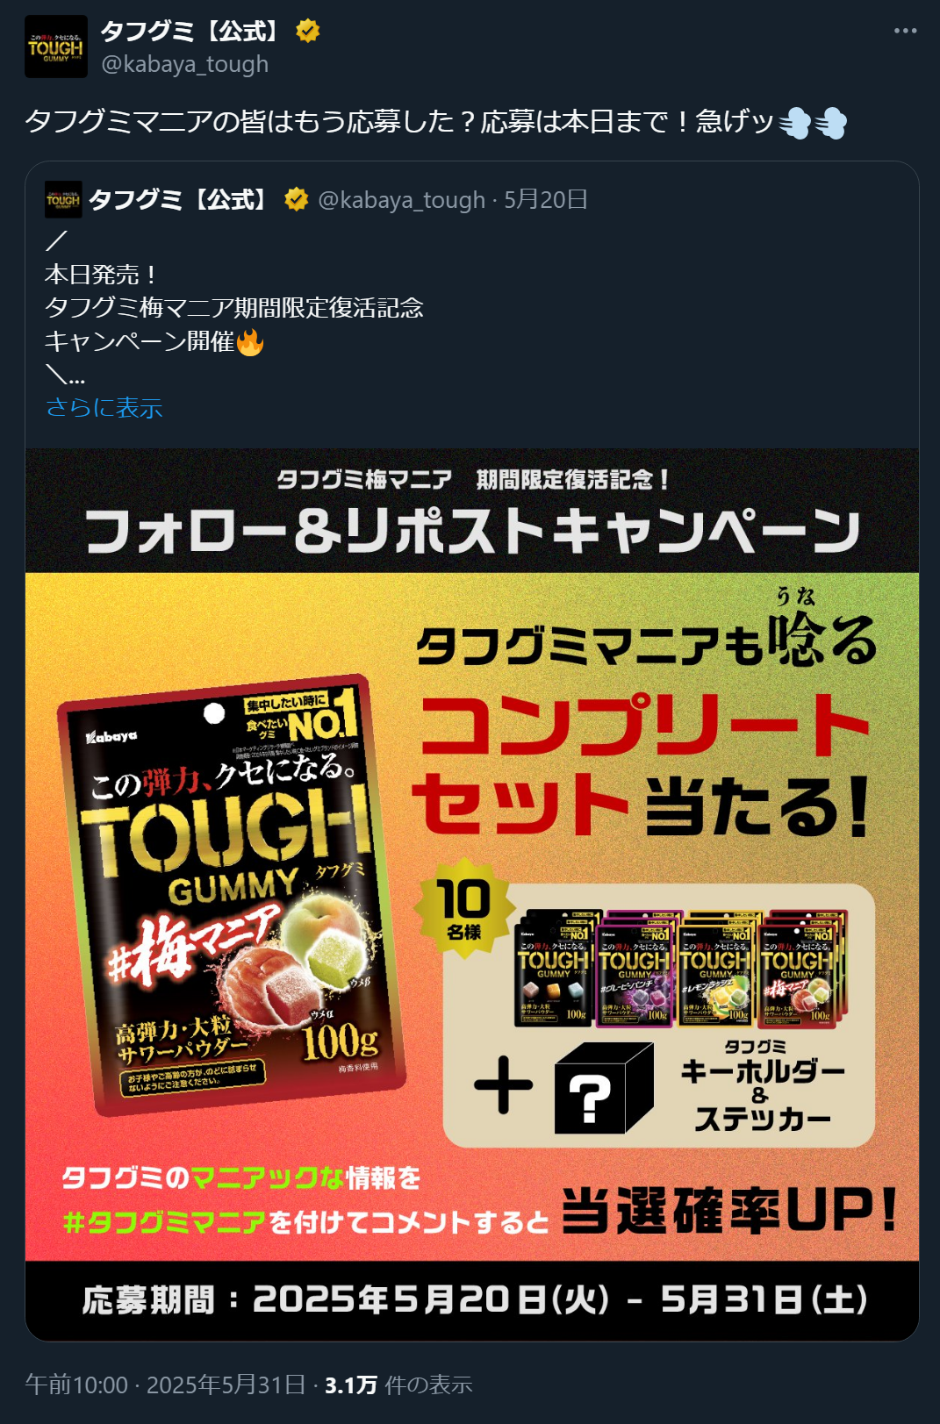
Task: Open the @kabaya_tough handle at top
Action: coord(184,64)
